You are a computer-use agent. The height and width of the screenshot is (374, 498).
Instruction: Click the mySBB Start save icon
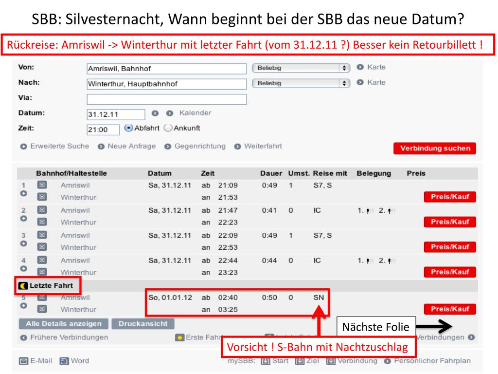[265, 361]
